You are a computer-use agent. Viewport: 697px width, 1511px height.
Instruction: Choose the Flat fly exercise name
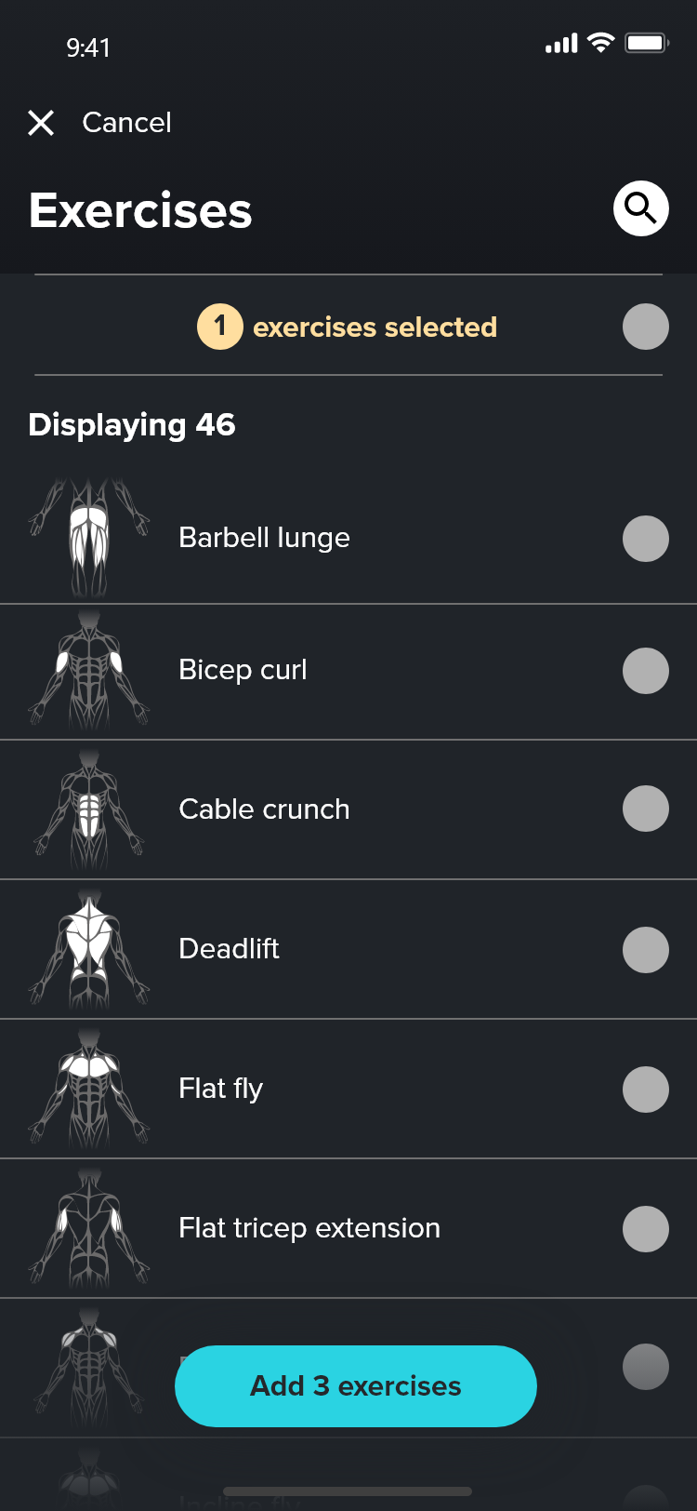221,1089
